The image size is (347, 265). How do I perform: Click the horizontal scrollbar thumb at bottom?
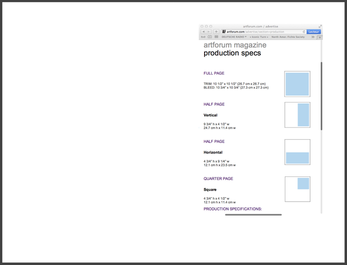253,214
